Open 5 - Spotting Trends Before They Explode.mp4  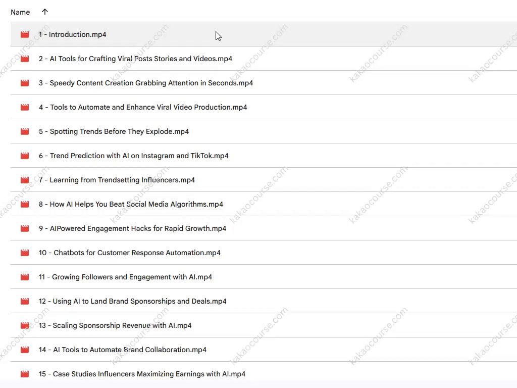(x=114, y=131)
